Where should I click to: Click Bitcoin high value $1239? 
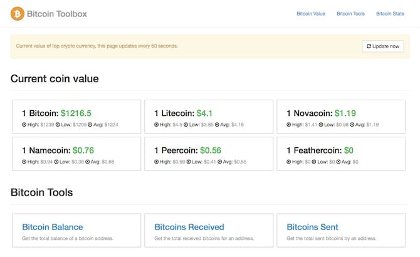point(47,125)
